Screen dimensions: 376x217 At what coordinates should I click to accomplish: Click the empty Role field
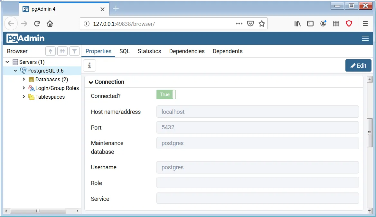click(x=258, y=182)
